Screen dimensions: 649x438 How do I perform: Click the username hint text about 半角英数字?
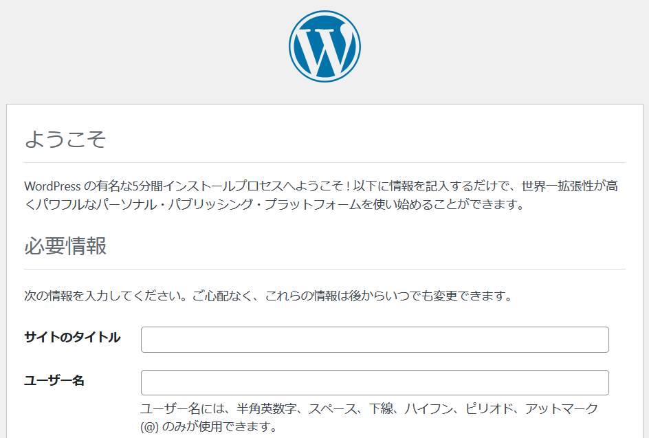369,417
